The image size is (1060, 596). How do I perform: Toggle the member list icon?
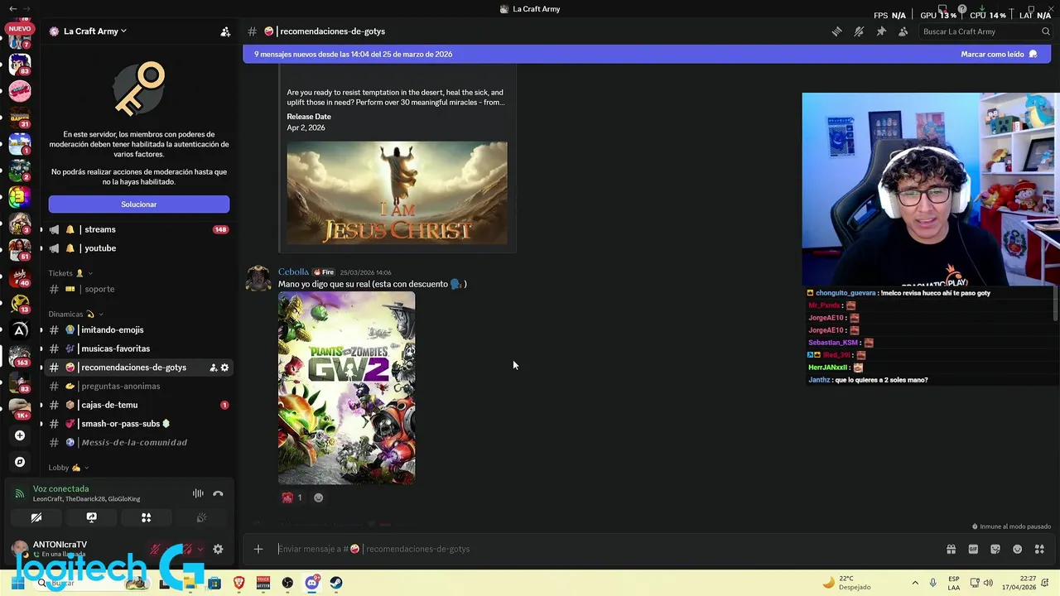tap(903, 31)
